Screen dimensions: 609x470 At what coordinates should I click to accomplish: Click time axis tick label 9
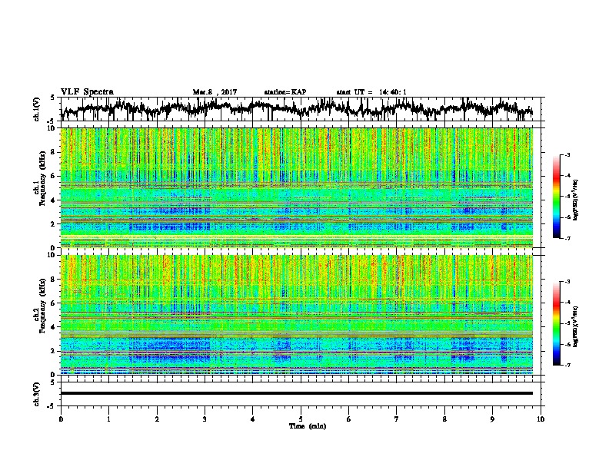click(x=492, y=419)
